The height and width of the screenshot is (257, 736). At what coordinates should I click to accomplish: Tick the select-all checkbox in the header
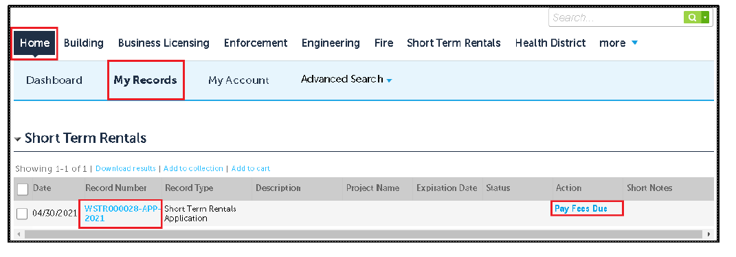pos(22,189)
